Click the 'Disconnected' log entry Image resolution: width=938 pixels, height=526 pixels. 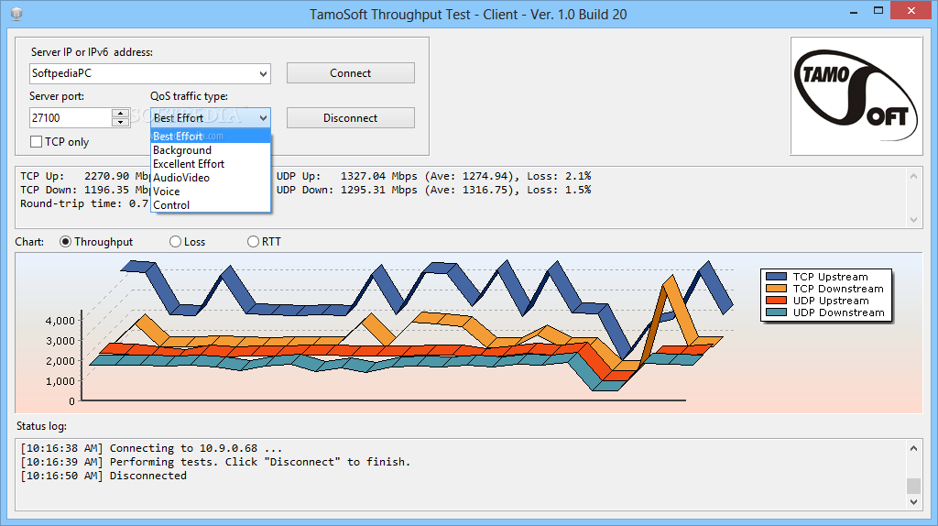104,476
